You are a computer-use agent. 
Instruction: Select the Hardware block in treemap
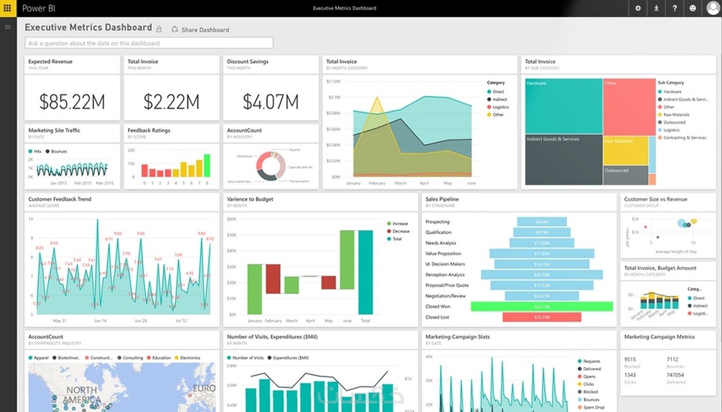click(x=564, y=106)
